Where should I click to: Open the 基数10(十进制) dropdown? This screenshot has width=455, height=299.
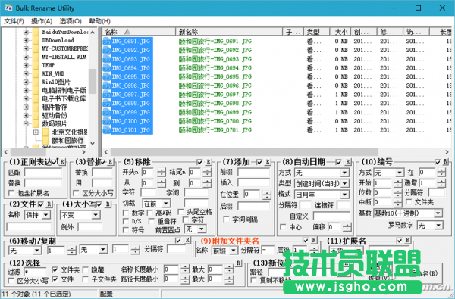pyautogui.click(x=438, y=213)
